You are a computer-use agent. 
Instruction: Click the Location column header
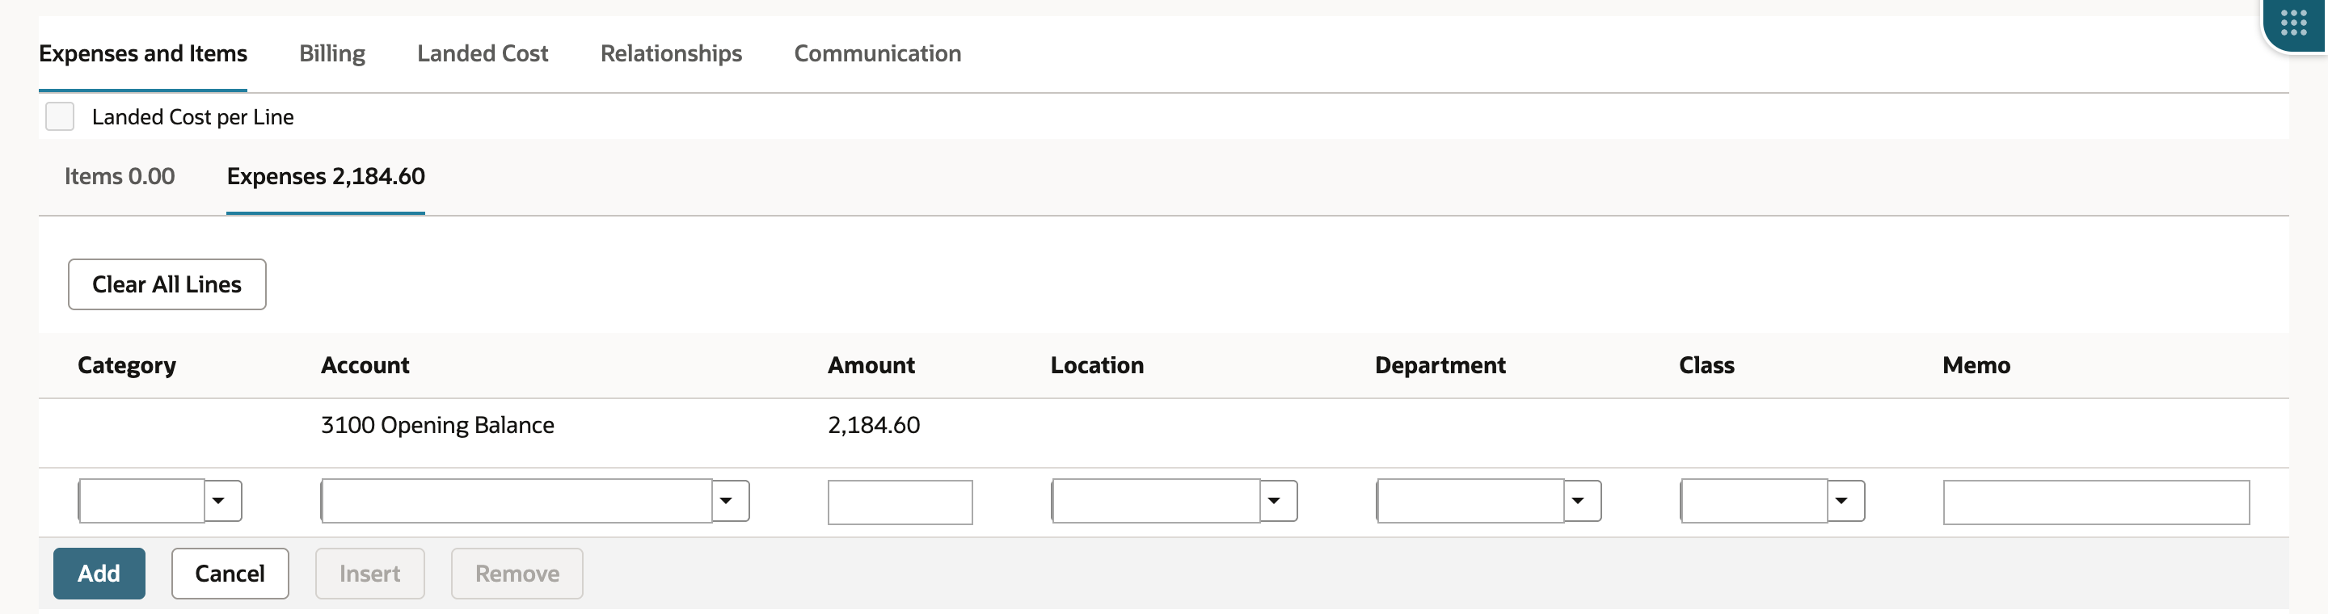(x=1097, y=366)
